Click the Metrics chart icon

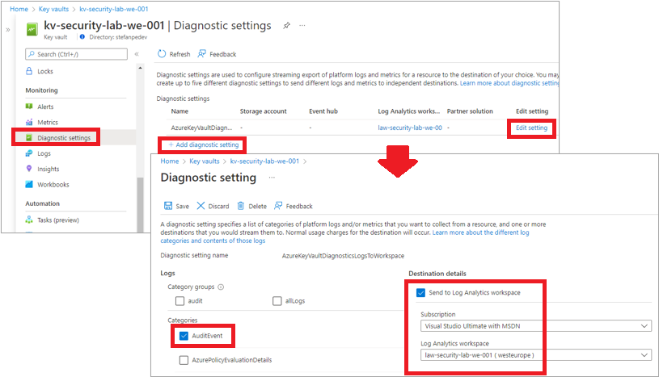pyautogui.click(x=29, y=122)
